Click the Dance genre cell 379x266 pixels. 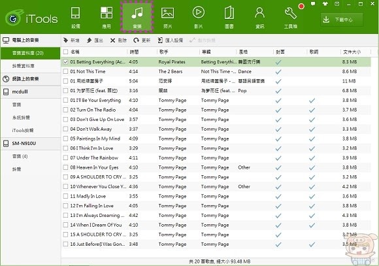[244, 71]
